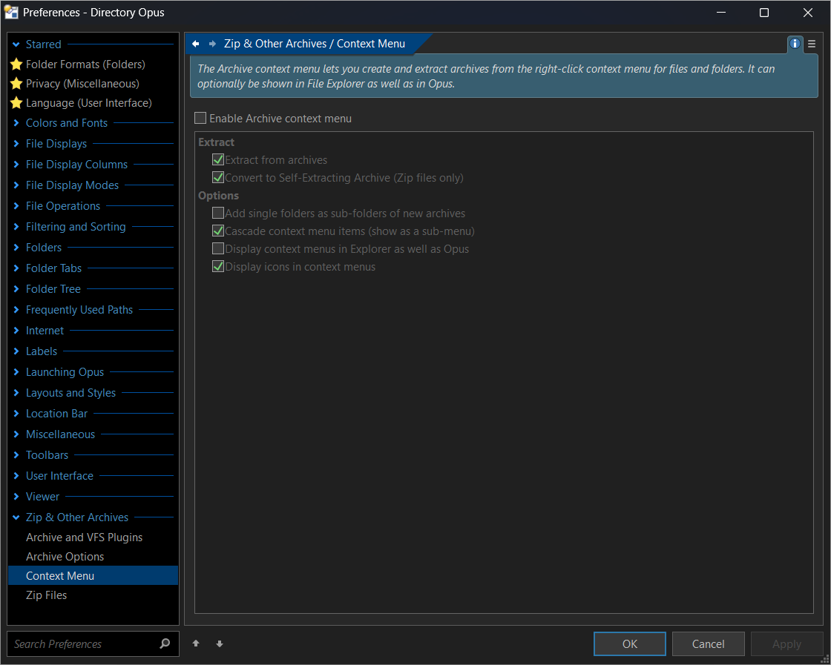Expand Folders category

[16, 248]
